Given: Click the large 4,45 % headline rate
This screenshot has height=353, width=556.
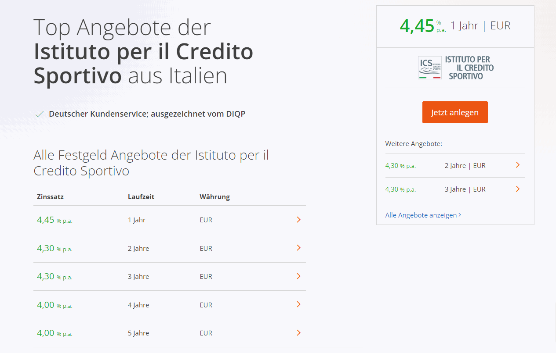Looking at the screenshot, I should [x=423, y=26].
